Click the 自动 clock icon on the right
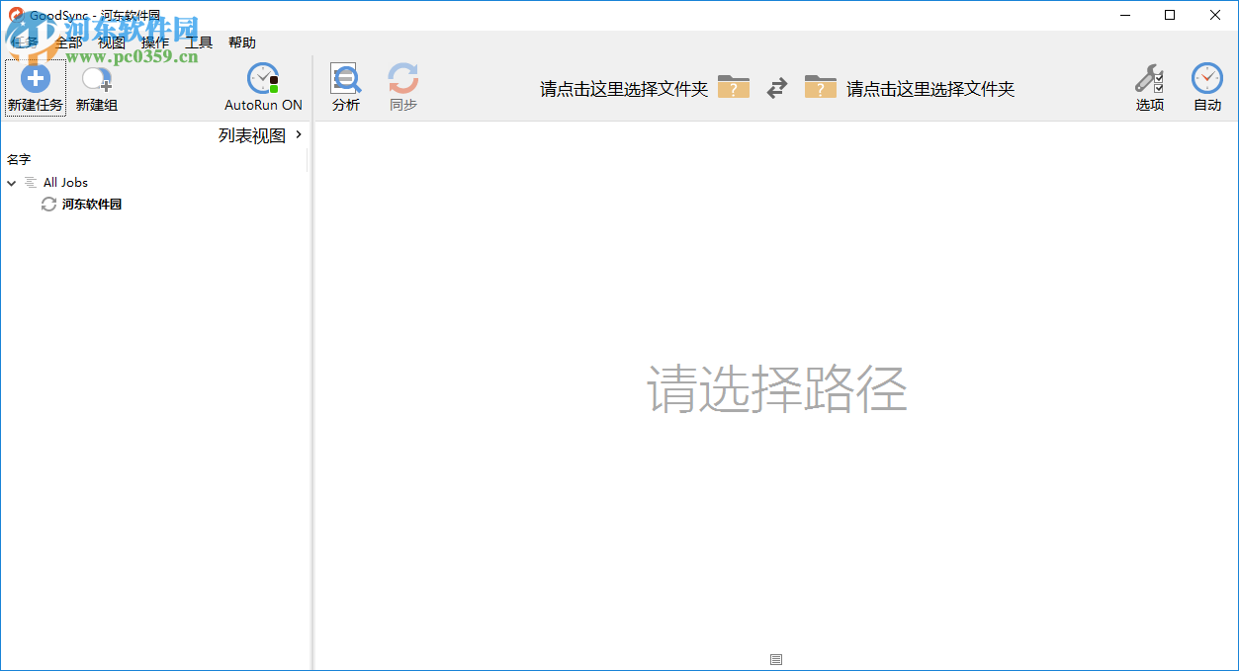This screenshot has height=671, width=1239. tap(1206, 77)
